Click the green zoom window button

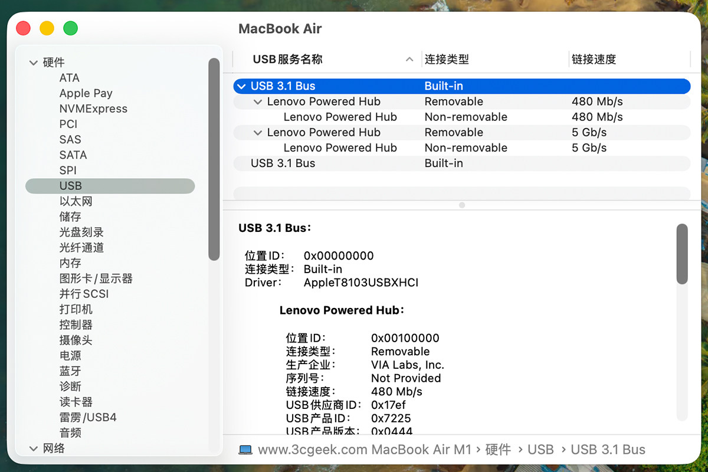pyautogui.click(x=70, y=28)
